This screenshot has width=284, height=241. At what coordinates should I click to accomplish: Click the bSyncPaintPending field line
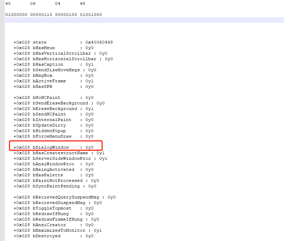[55, 186]
